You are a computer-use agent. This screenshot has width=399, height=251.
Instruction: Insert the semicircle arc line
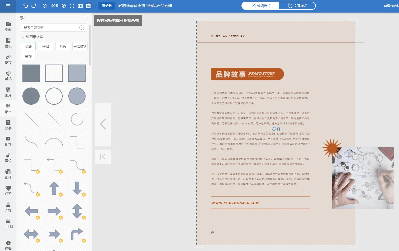pyautogui.click(x=54, y=142)
